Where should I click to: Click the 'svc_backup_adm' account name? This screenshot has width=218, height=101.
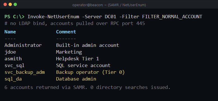pos(25,72)
